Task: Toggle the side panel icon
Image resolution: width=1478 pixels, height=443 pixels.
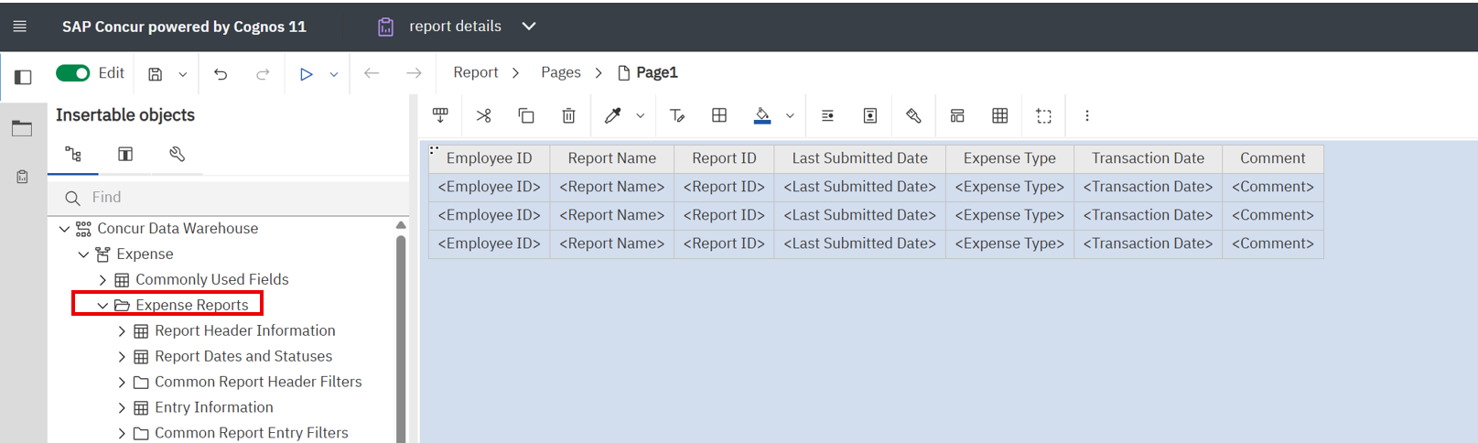Action: click(23, 77)
